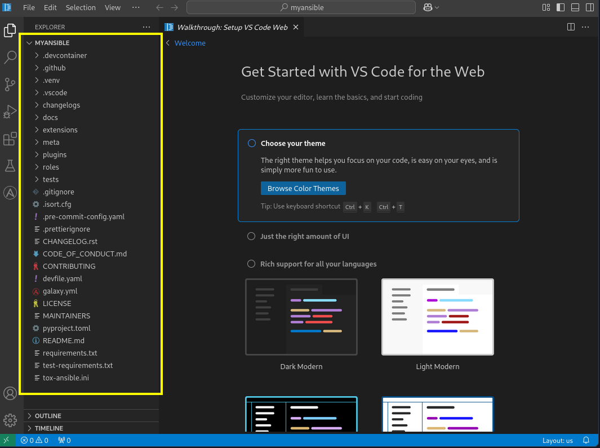Image resolution: width=600 pixels, height=448 pixels.
Task: Open the .pre-commit-config.yaml file
Action: [x=92, y=216]
